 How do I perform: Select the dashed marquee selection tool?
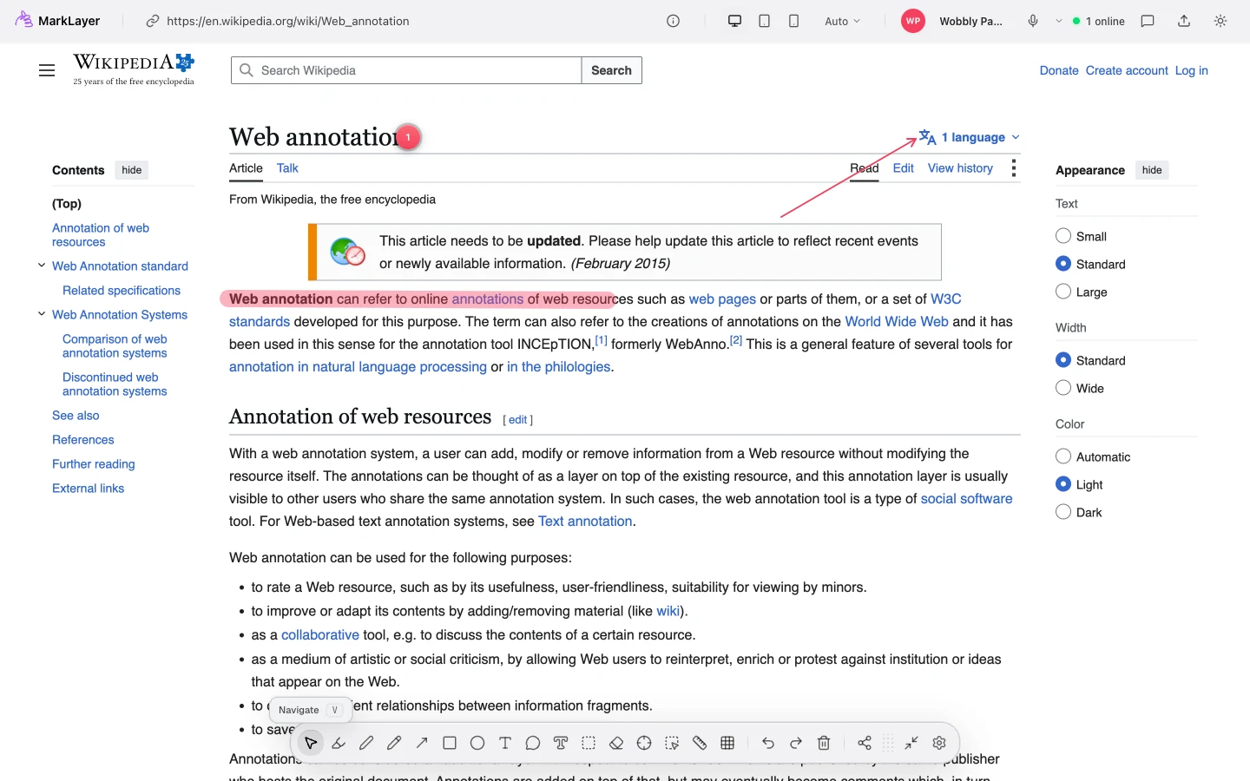[589, 743]
